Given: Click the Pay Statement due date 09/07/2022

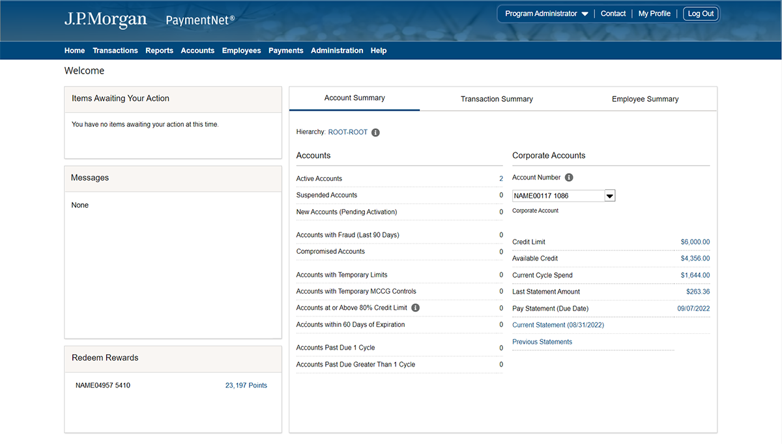Looking at the screenshot, I should (x=693, y=309).
